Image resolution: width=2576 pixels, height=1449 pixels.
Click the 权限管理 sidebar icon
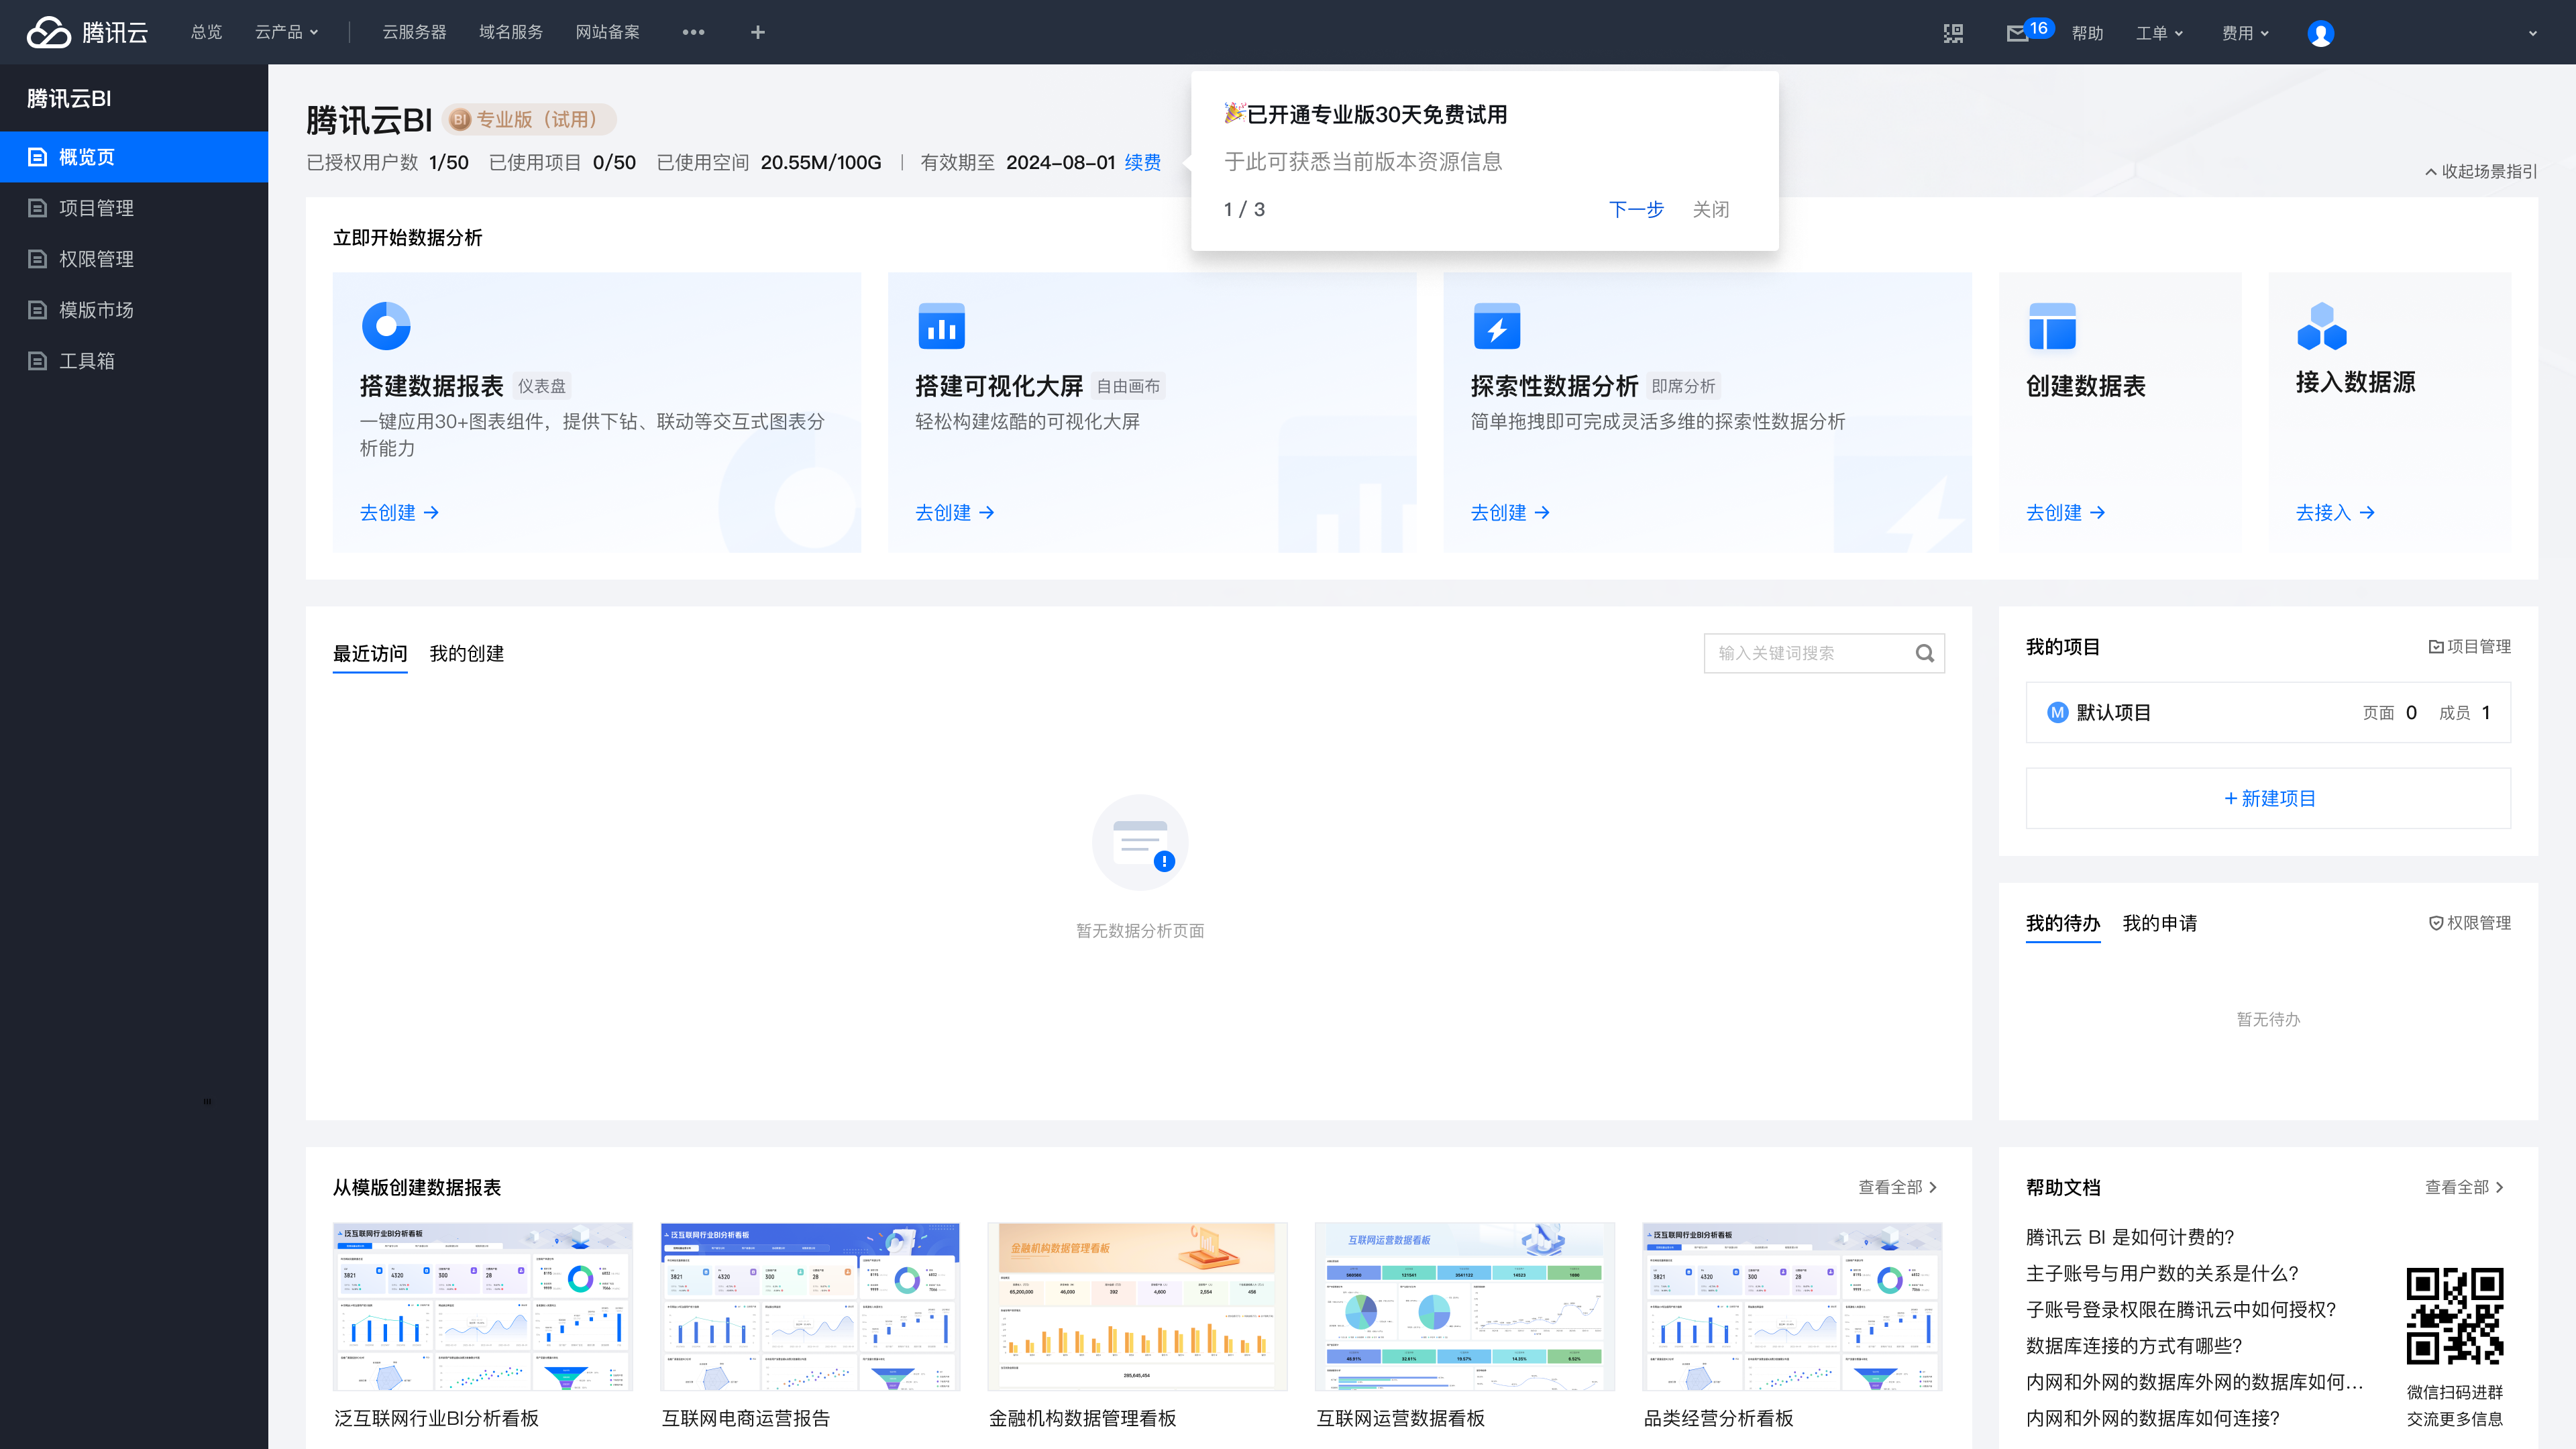coord(37,259)
